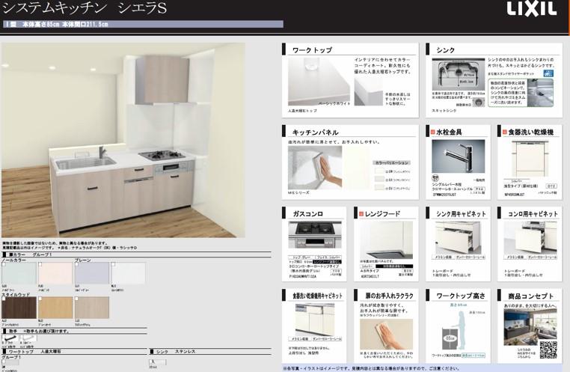Viewport: 570px width, 372px height.
Task: Click the range hood photo in レンジフード card
Action: coord(387,240)
